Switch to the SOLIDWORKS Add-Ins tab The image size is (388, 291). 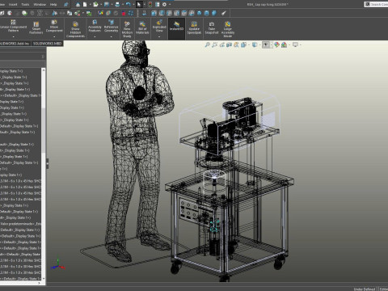point(15,44)
